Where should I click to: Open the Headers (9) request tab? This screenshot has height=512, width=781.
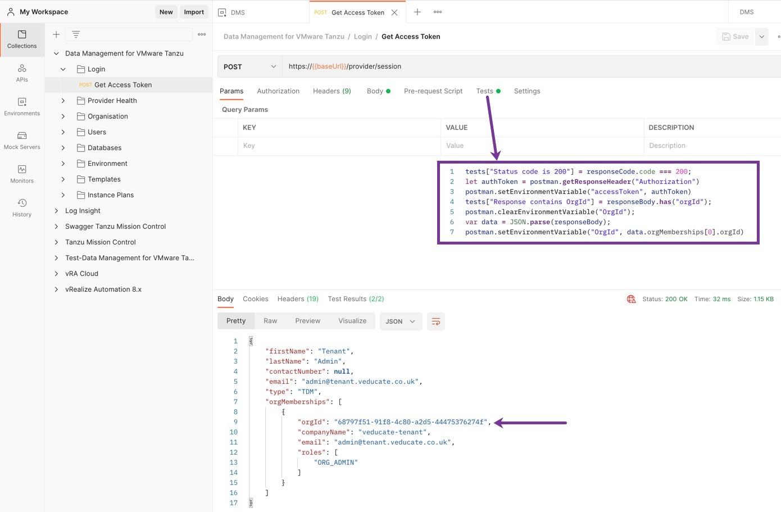coord(332,91)
